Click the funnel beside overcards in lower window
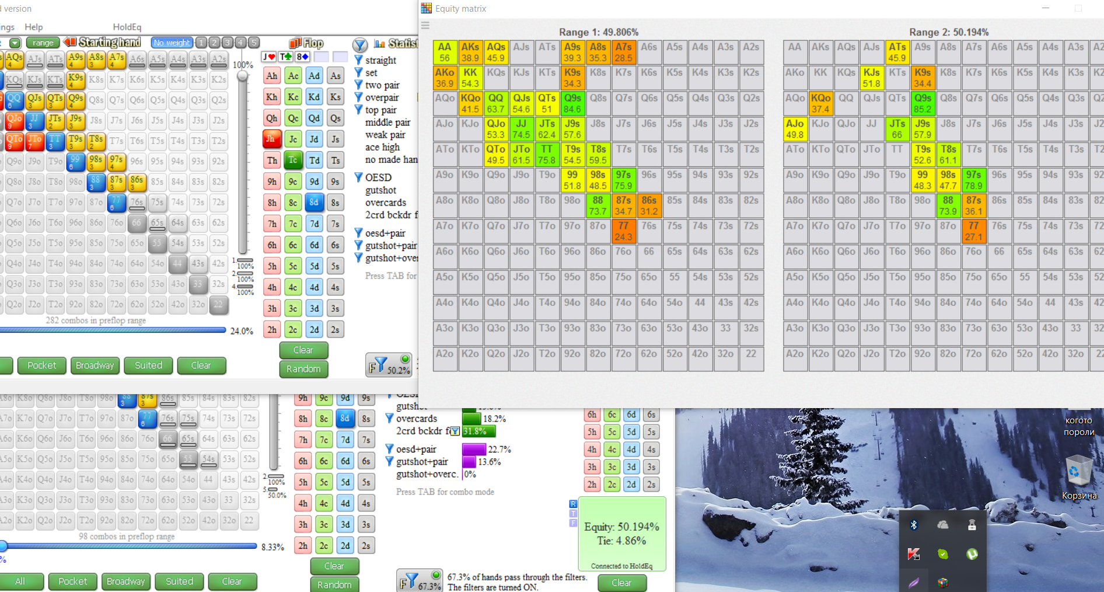Screen dimensions: 1104x592 pos(390,418)
